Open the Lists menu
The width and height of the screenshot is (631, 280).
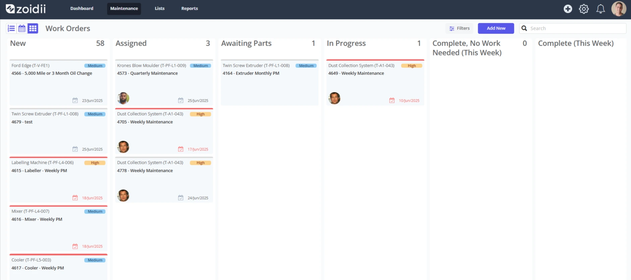(x=160, y=8)
